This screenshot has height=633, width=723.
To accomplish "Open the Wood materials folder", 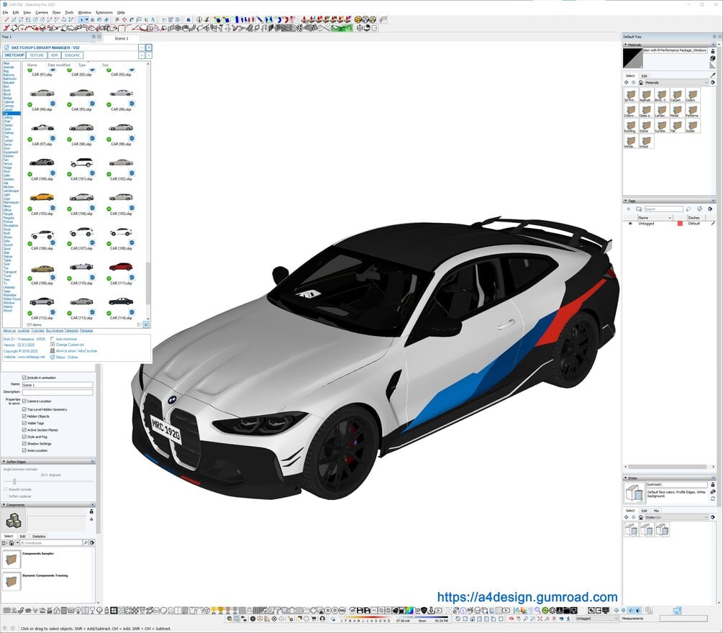I will pyautogui.click(x=646, y=141).
